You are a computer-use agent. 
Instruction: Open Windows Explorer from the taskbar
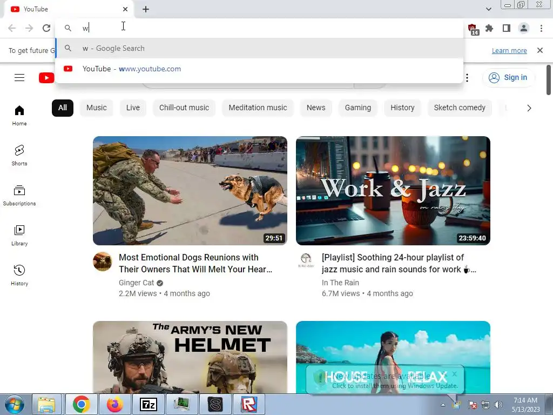click(46, 404)
